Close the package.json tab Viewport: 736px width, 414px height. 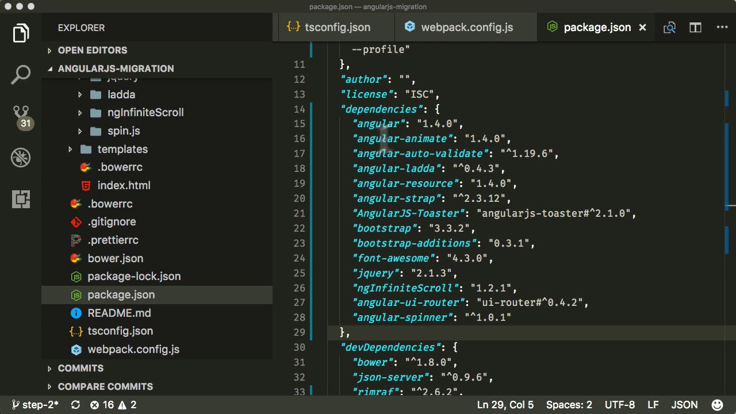[x=643, y=28]
